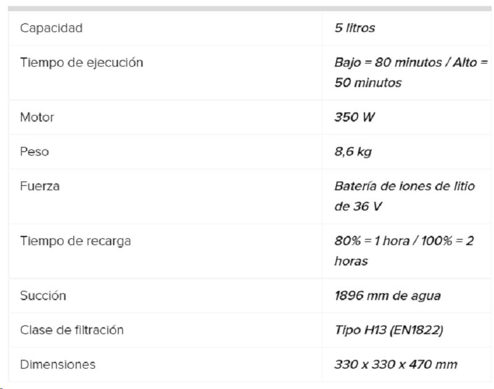The image size is (494, 389).
Task: Select Batería de iones de litio text
Action: [405, 186]
